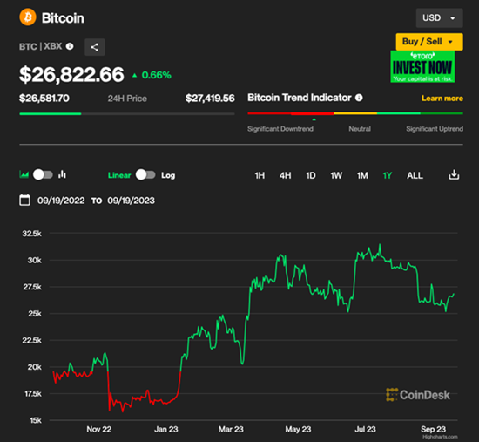Click the $26,822.66 current price
The image size is (479, 442).
click(71, 74)
